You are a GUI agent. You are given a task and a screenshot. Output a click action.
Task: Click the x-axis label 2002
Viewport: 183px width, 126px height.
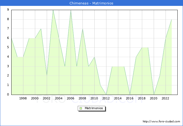tap(46, 98)
